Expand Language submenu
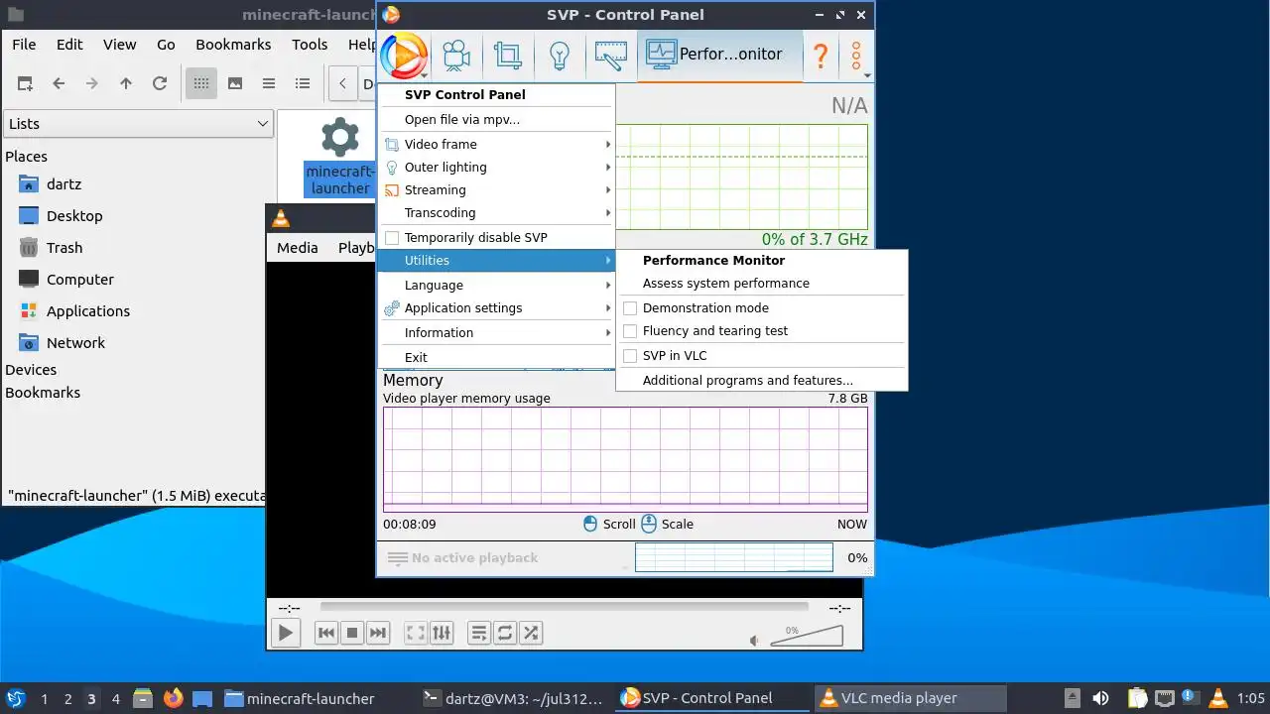The height and width of the screenshot is (714, 1270). click(496, 286)
